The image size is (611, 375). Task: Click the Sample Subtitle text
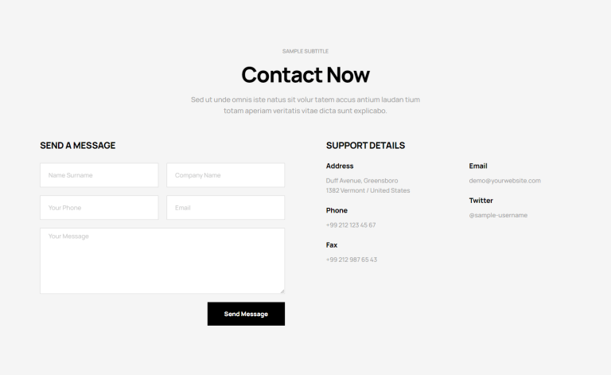pos(305,51)
